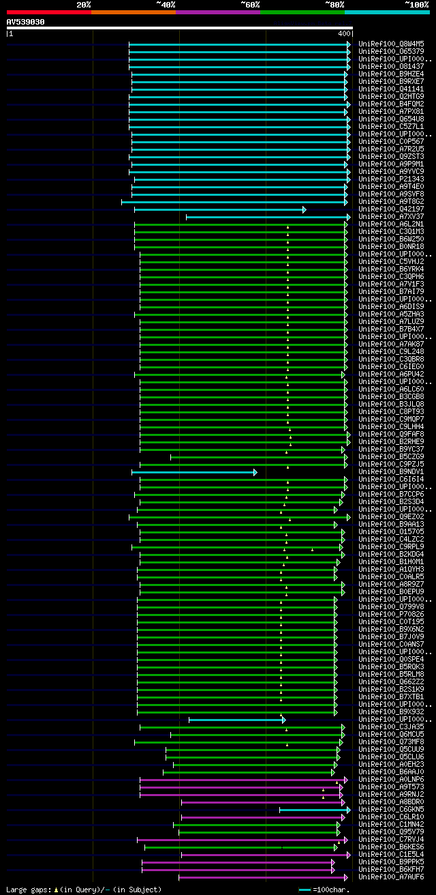Select the UniRef100_B9PPK5 label
This screenshot has height=895, width=436.
point(391,862)
